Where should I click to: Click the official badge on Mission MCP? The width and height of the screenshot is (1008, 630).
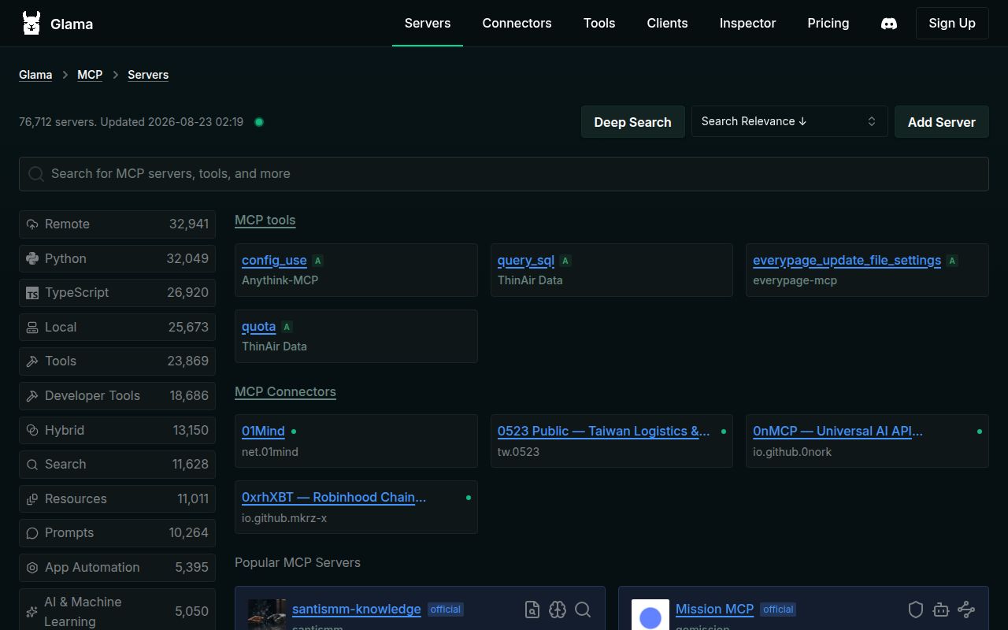click(778, 610)
